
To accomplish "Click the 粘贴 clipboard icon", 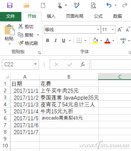I will [9, 30].
